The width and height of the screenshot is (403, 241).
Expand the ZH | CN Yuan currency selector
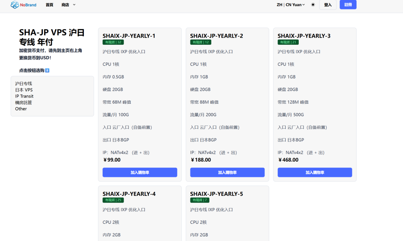[x=290, y=5]
